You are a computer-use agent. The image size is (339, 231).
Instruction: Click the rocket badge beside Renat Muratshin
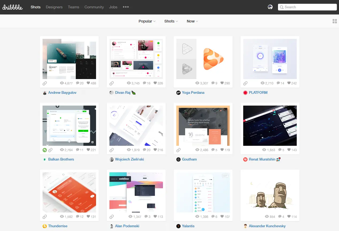(x=279, y=159)
